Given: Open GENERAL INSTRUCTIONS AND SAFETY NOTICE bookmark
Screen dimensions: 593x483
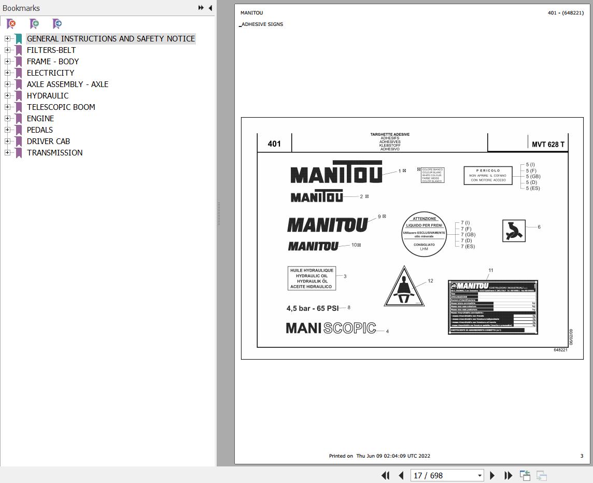Looking at the screenshot, I should (111, 38).
